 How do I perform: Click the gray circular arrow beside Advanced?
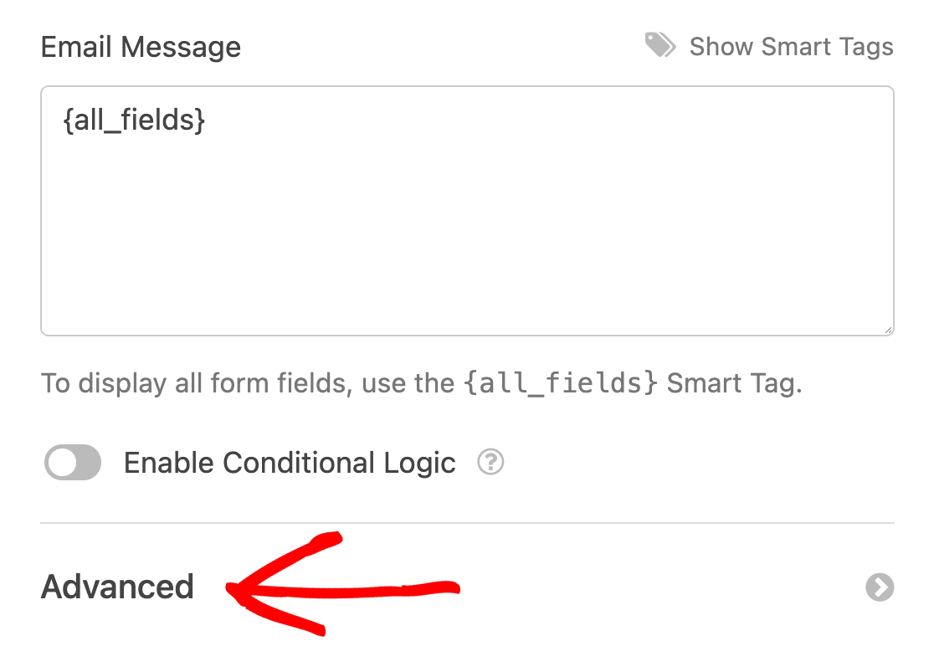click(880, 587)
